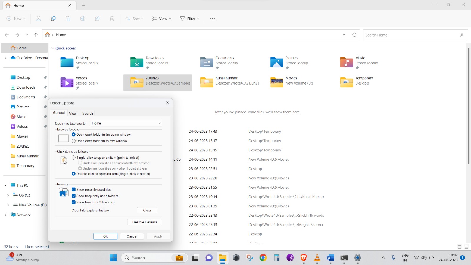Click the Search Home input box
The image size is (471, 265).
[x=411, y=35]
